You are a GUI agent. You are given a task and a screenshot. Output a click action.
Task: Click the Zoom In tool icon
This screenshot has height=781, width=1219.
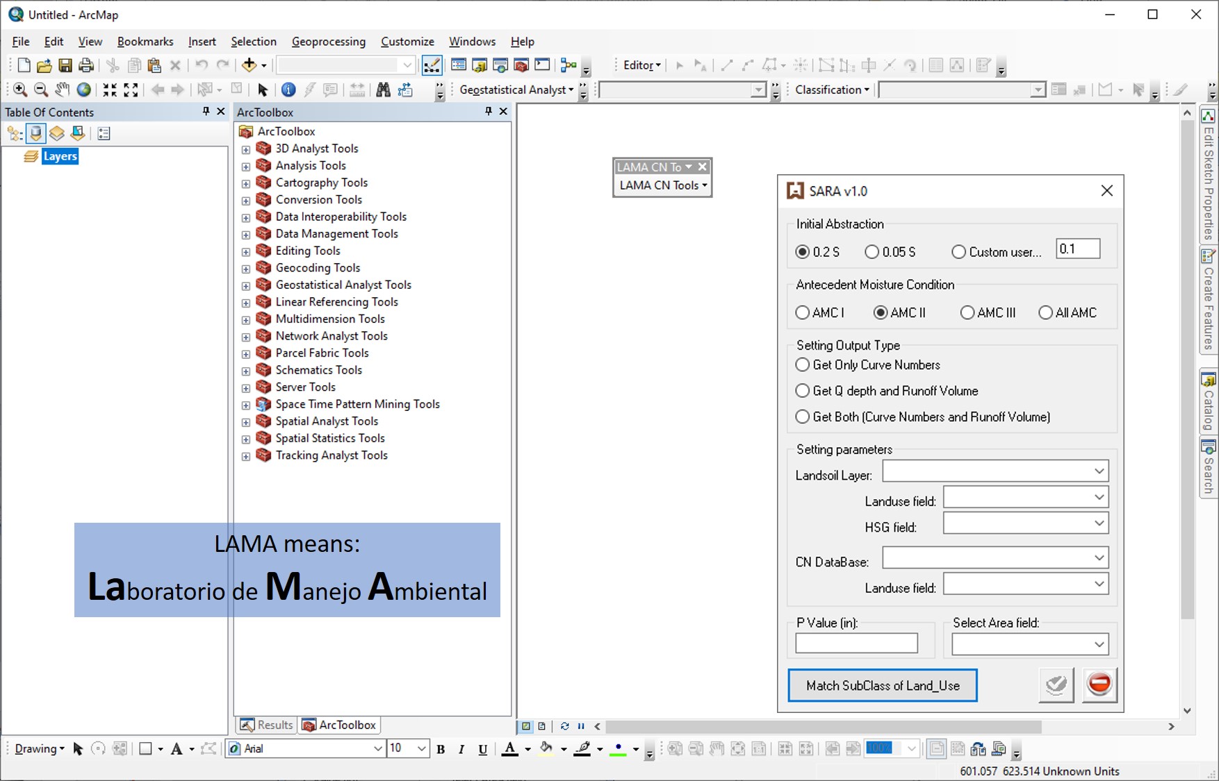[x=20, y=90]
